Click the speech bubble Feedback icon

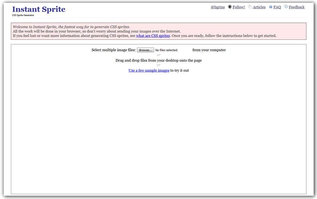click(x=286, y=7)
